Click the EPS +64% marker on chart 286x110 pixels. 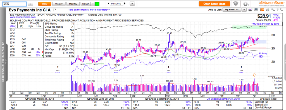(241, 70)
